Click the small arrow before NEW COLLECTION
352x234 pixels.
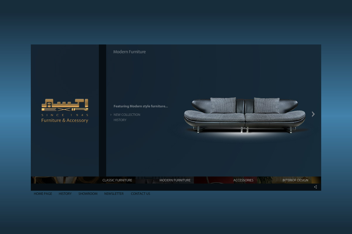111,115
